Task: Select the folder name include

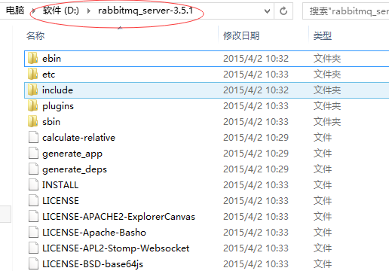Action: click(x=57, y=90)
